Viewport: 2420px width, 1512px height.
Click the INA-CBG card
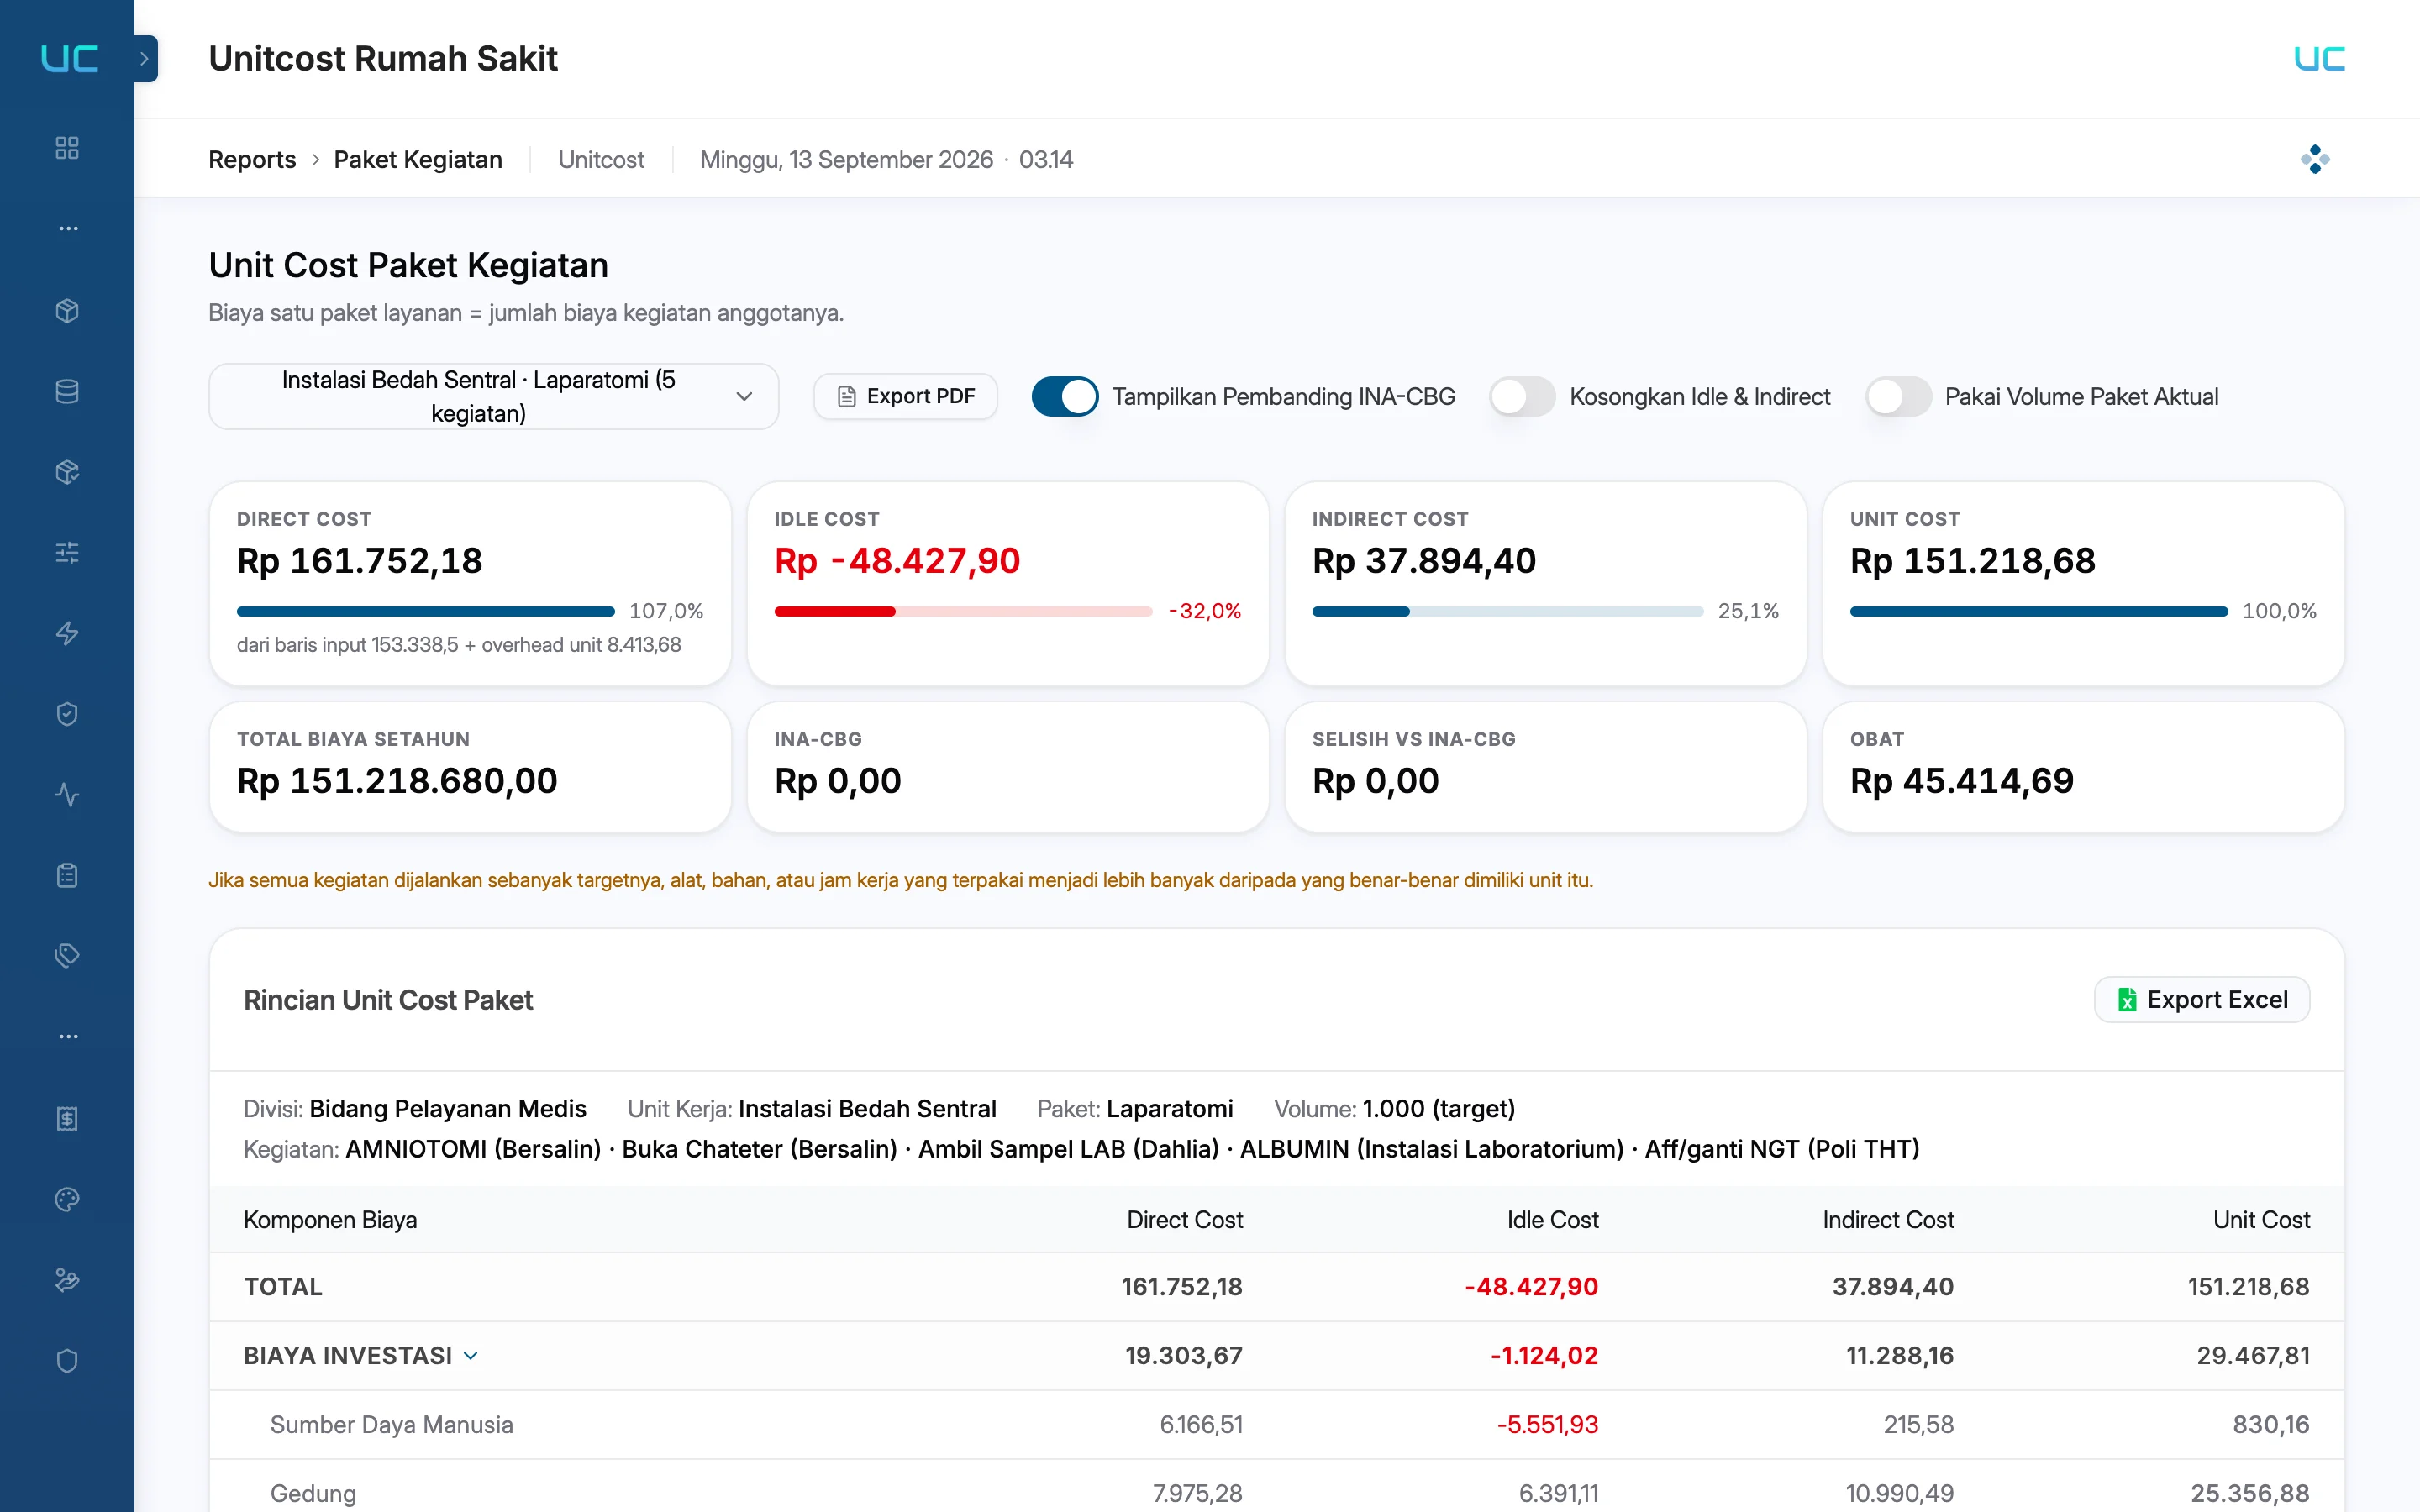pos(1007,767)
